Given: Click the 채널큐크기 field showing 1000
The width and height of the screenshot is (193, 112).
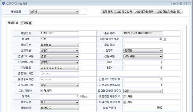Looking at the screenshot, I should [143, 108].
